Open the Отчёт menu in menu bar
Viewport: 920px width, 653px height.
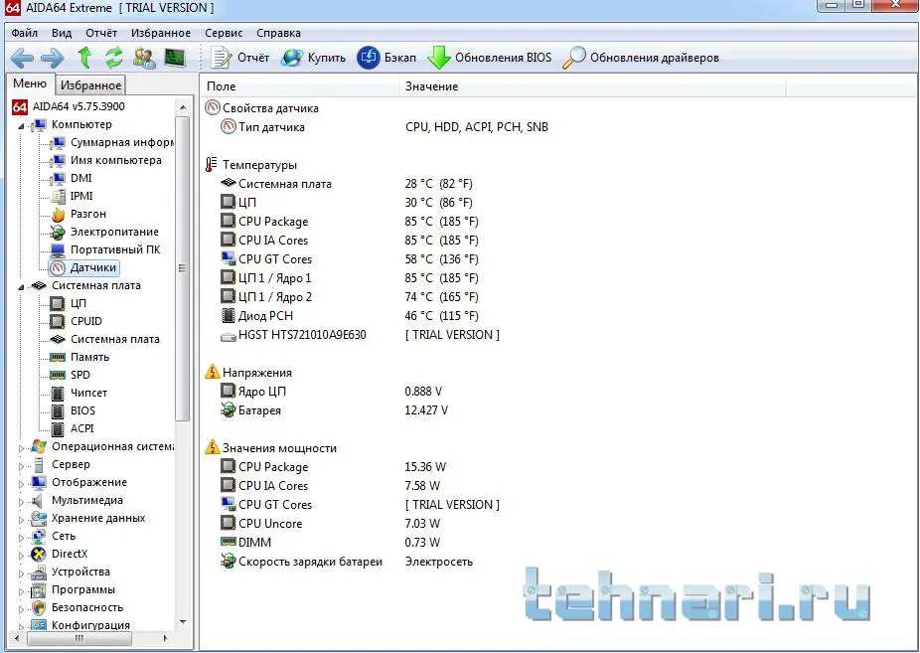point(101,33)
